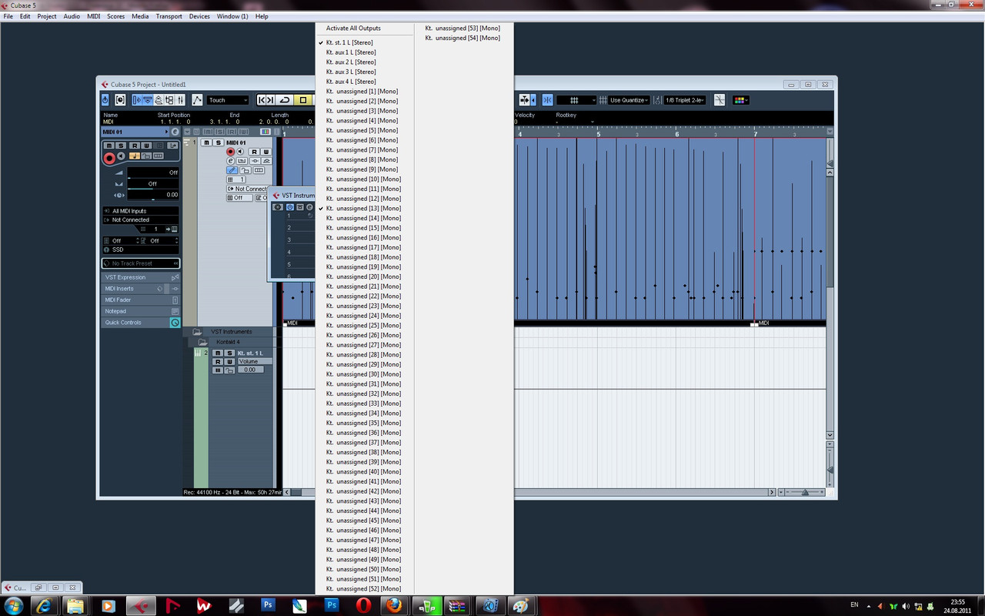Click the Snap to Zero Crossing icon

[x=720, y=100]
